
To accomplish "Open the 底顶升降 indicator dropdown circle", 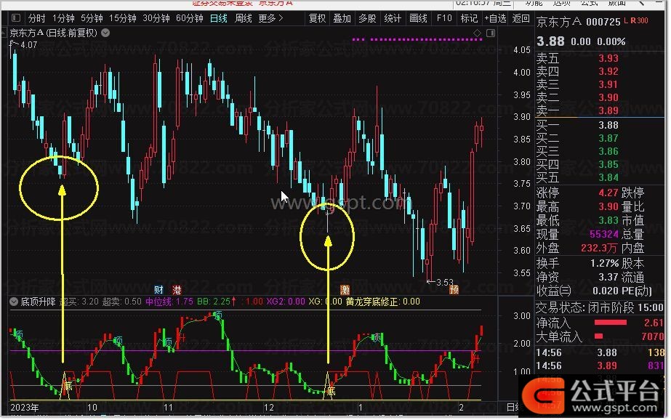I will click(14, 302).
